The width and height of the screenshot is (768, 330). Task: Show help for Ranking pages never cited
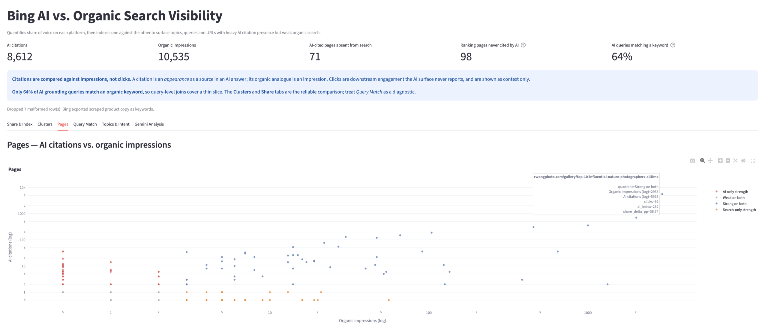[523, 45]
